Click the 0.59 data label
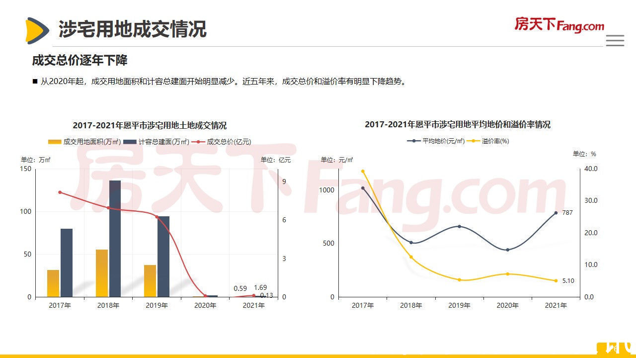Viewport: 636px width, 358px height. click(x=240, y=288)
